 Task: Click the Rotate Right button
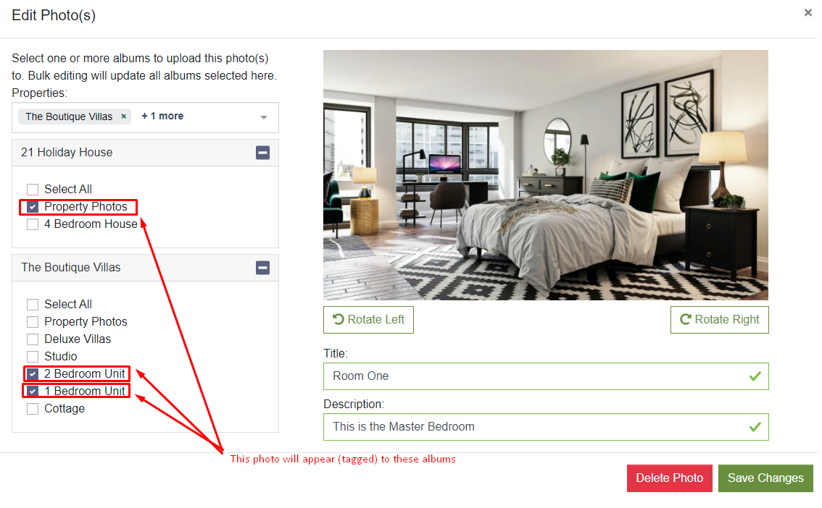click(x=719, y=320)
